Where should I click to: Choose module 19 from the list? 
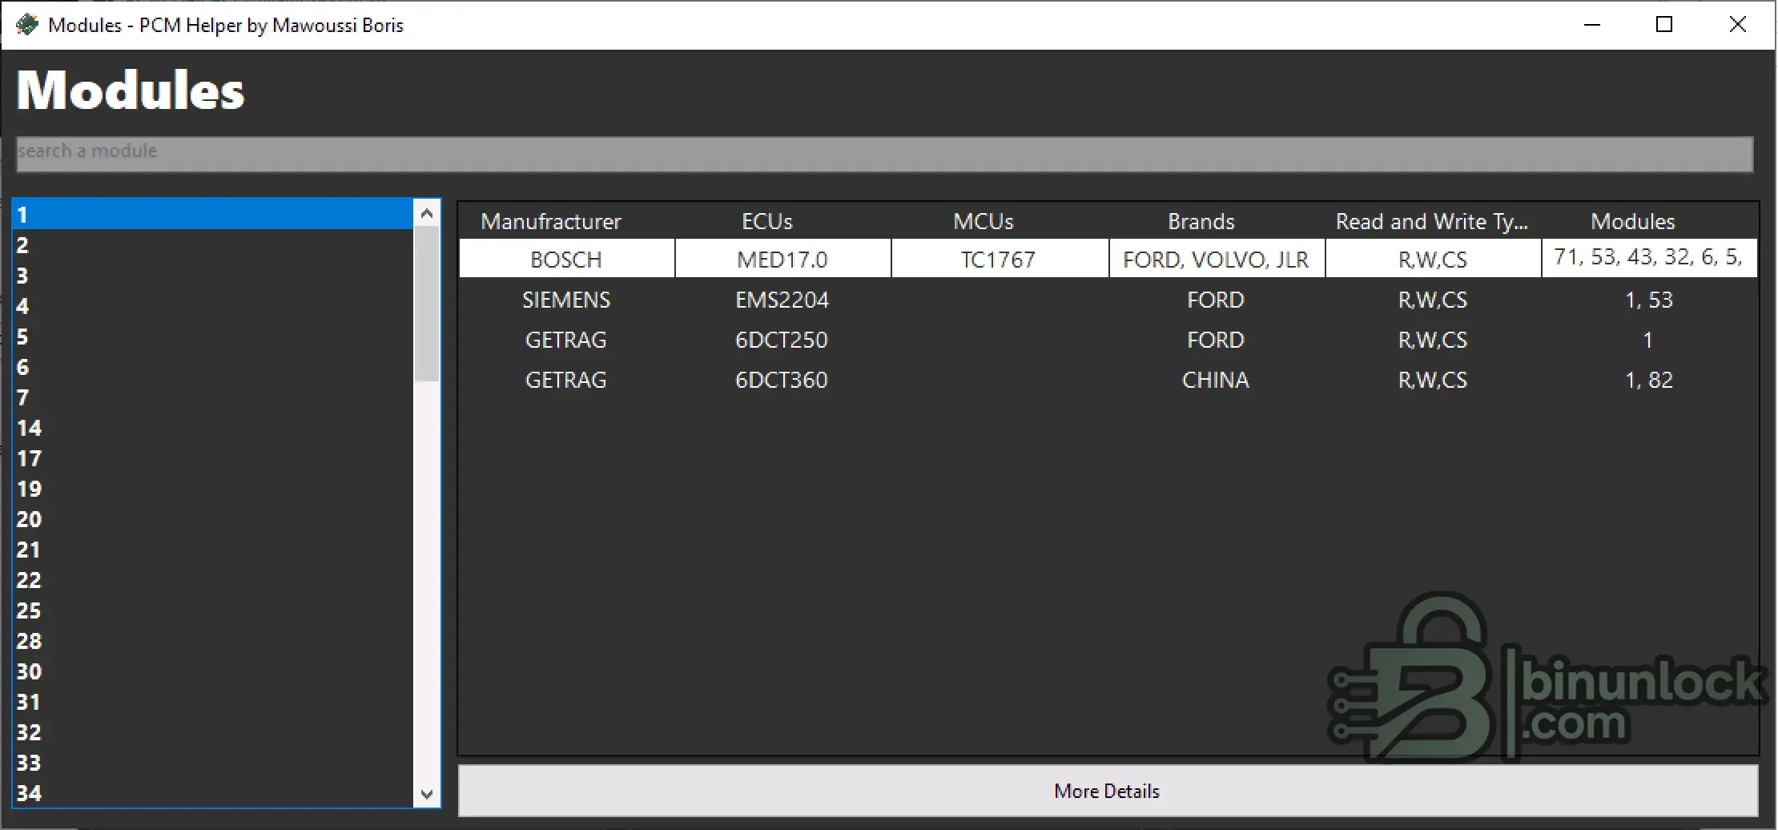[x=213, y=489]
